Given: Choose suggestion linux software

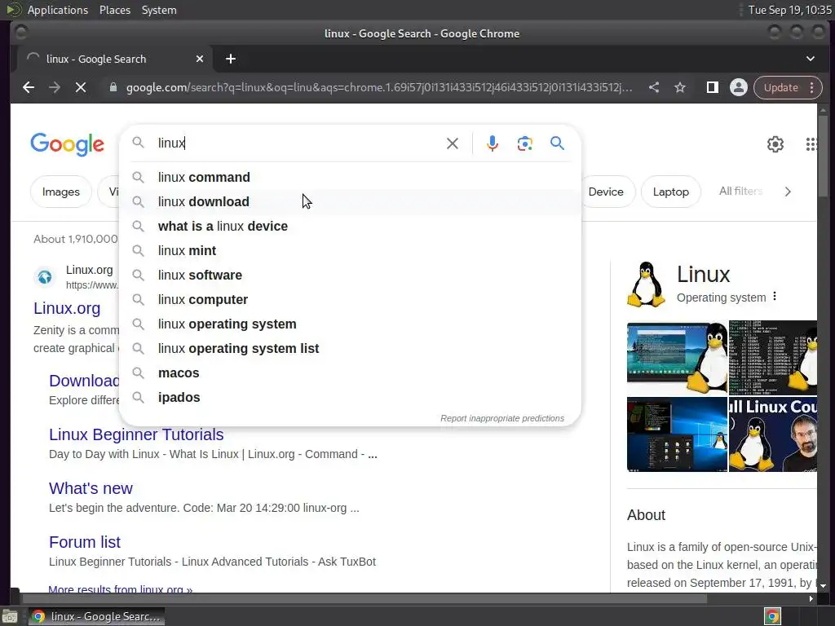Looking at the screenshot, I should click(351, 276).
